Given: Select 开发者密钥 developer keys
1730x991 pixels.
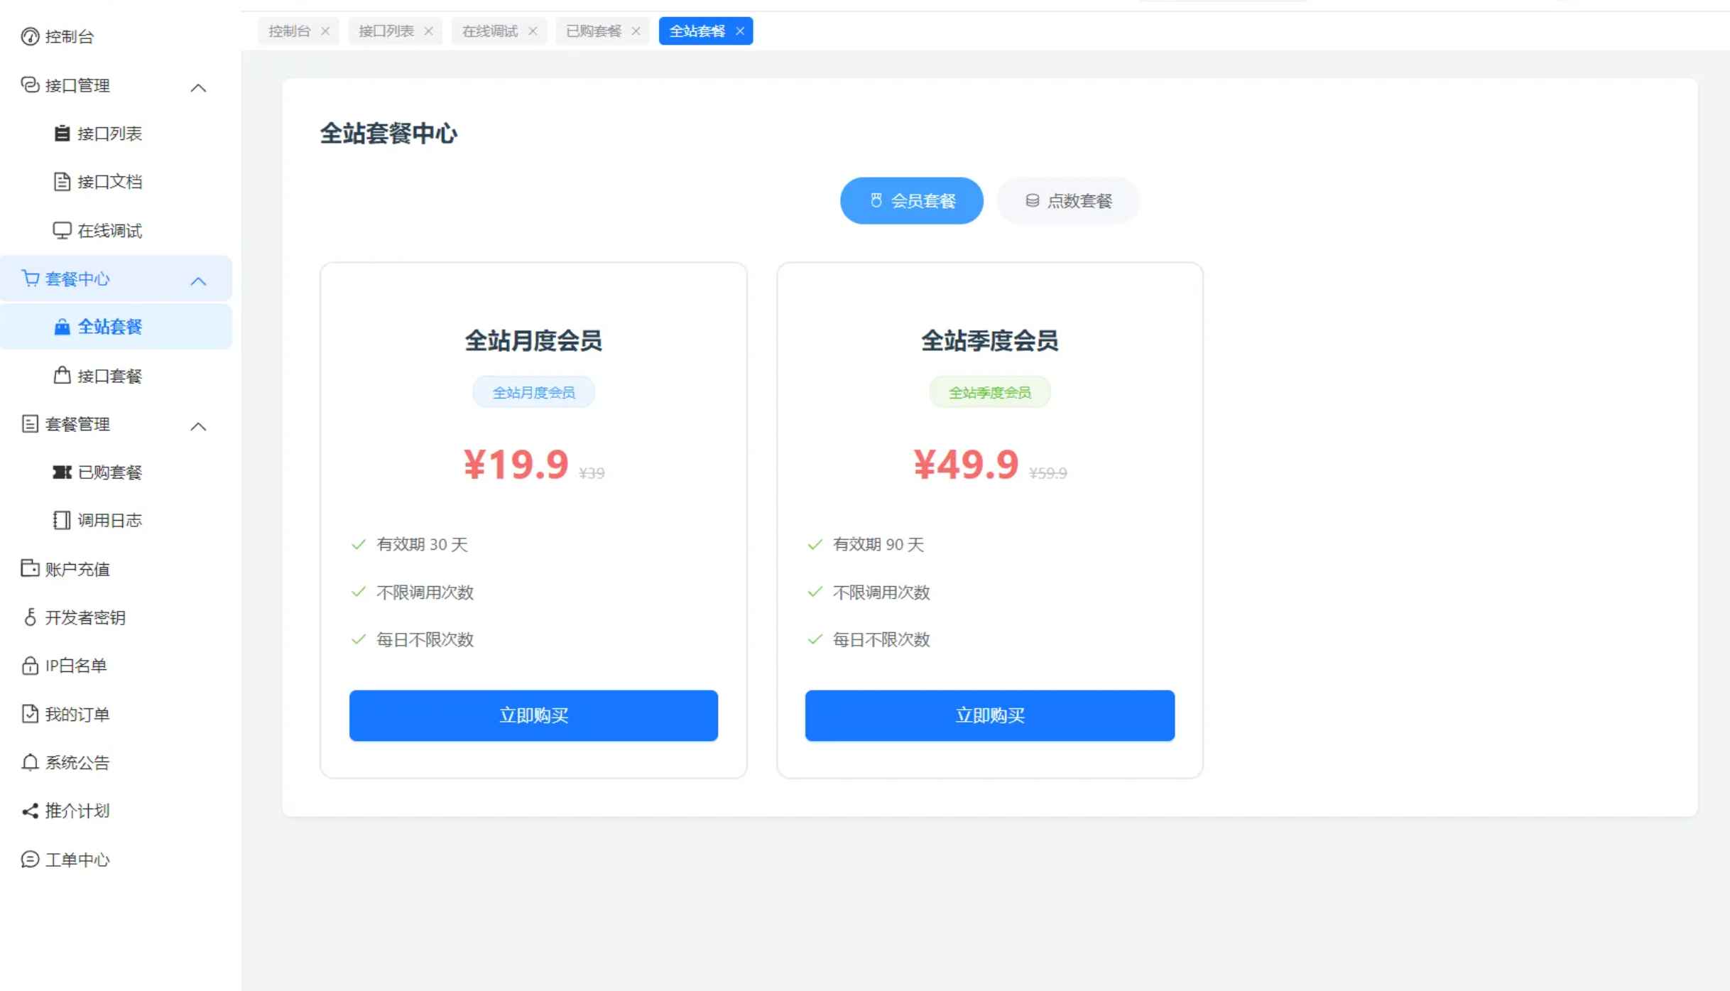Looking at the screenshot, I should click(x=85, y=617).
